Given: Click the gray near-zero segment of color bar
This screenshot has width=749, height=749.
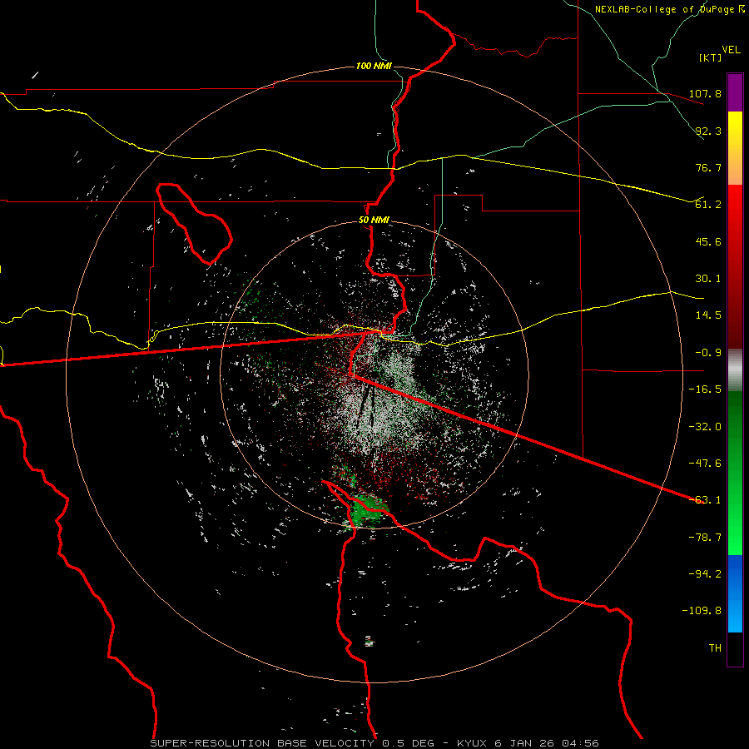Looking at the screenshot, I should coord(735,370).
